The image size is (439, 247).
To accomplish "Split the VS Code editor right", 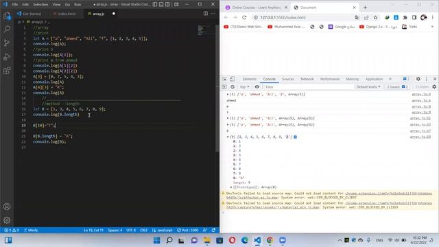I will coord(206,14).
